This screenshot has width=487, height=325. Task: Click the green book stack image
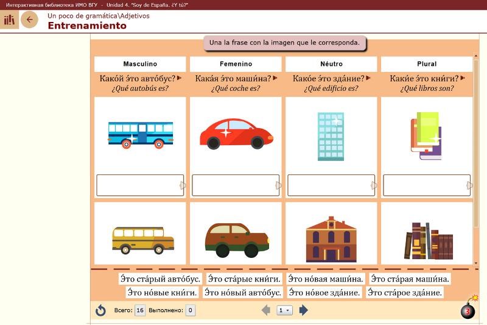tap(426, 136)
